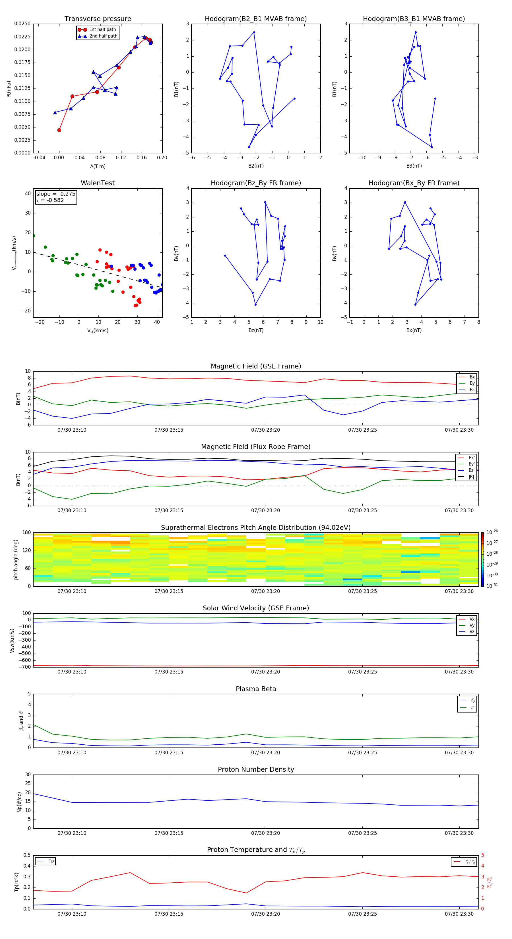512x939 pixels.
Task: Click the 'pitch angle (deg)' axis label
Action: click(x=16, y=559)
